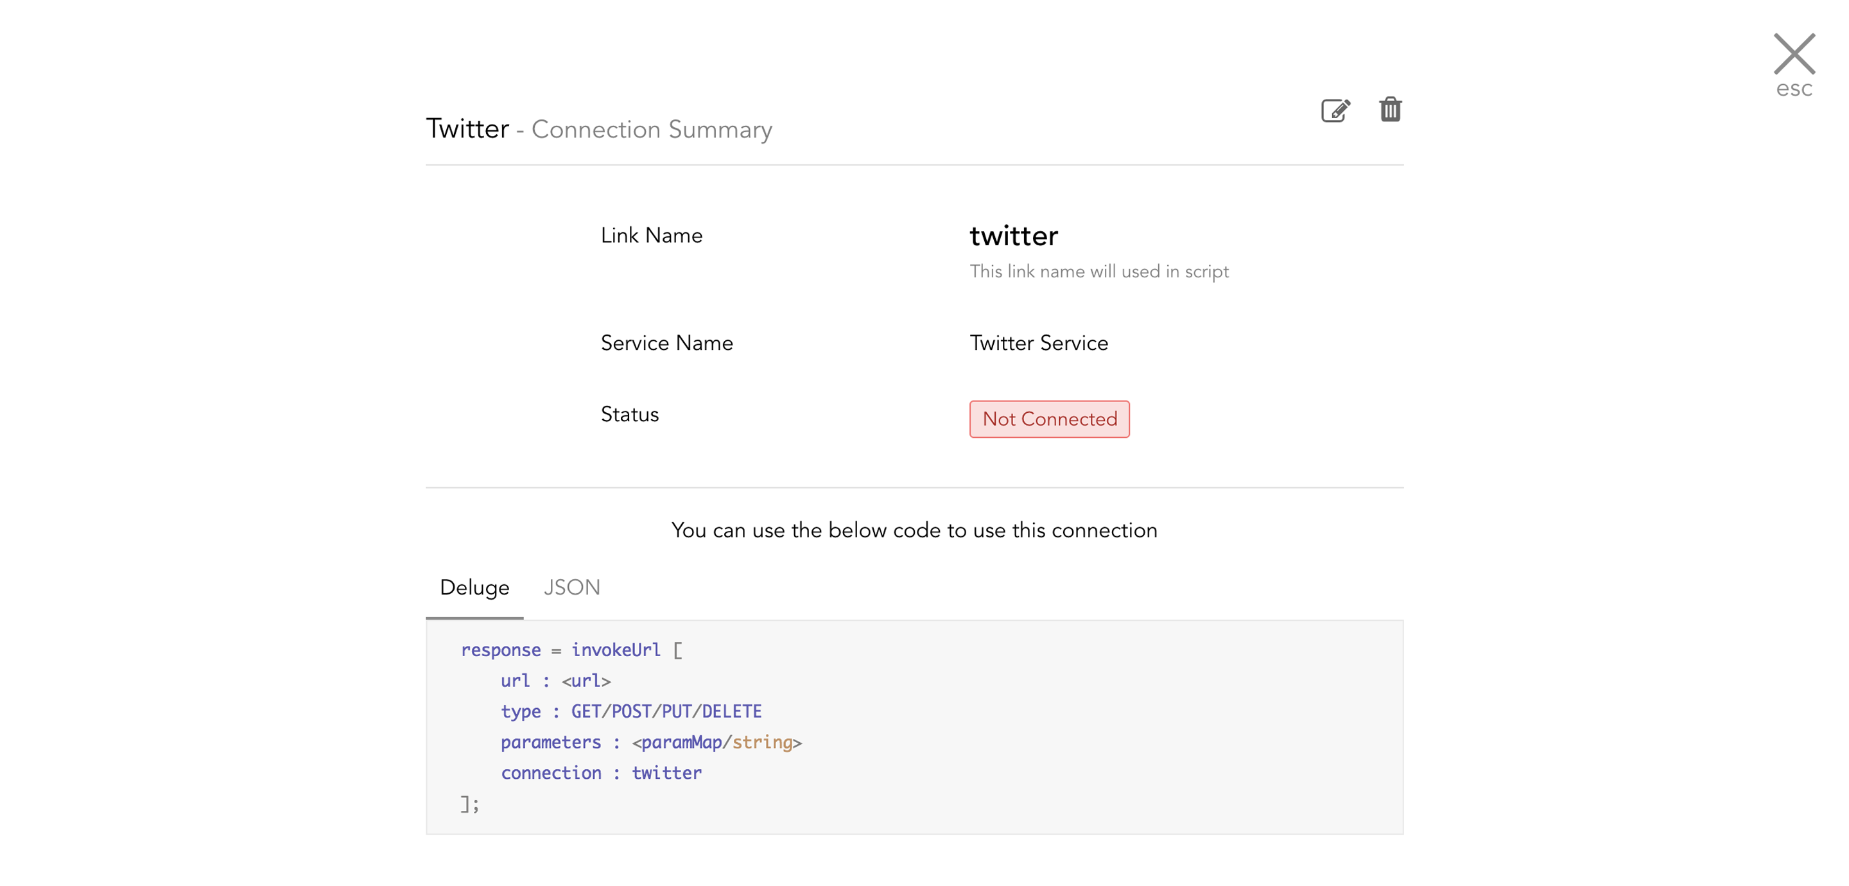Close the dialog with the X icon
Image resolution: width=1849 pixels, height=886 pixels.
[1793, 54]
